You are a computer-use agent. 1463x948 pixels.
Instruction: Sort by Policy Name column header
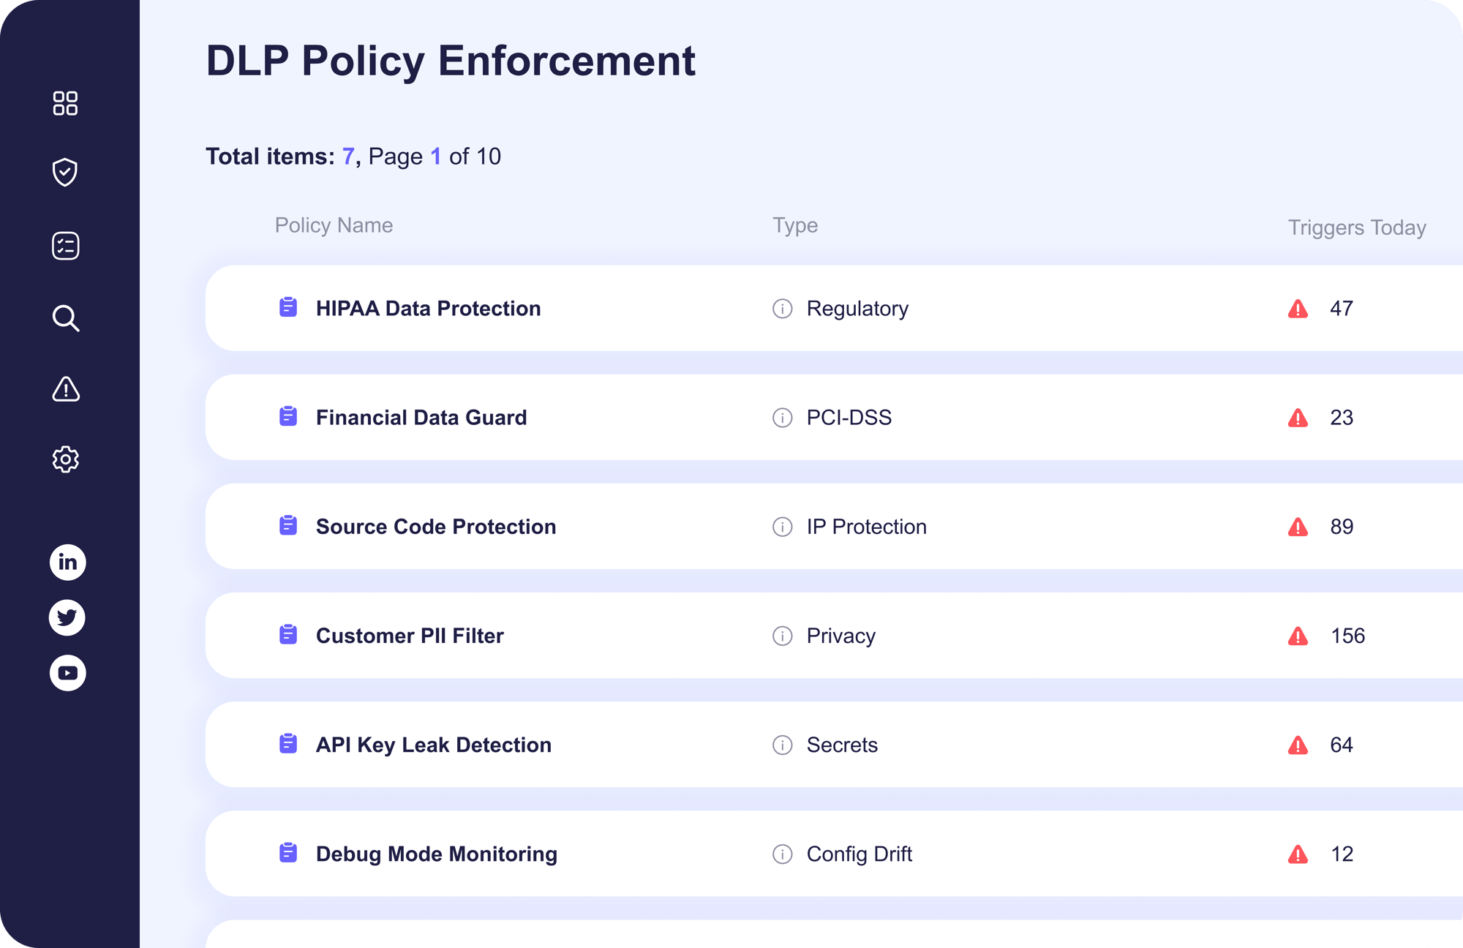pyautogui.click(x=334, y=225)
